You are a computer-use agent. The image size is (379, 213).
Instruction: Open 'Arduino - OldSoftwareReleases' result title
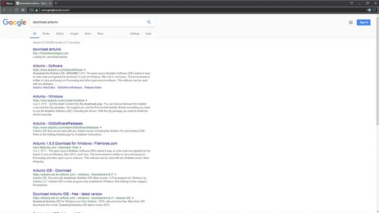58,124
